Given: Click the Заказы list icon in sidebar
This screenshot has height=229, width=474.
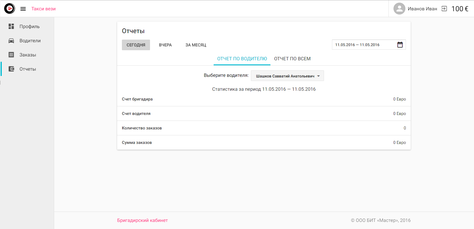Looking at the screenshot, I should (11, 55).
